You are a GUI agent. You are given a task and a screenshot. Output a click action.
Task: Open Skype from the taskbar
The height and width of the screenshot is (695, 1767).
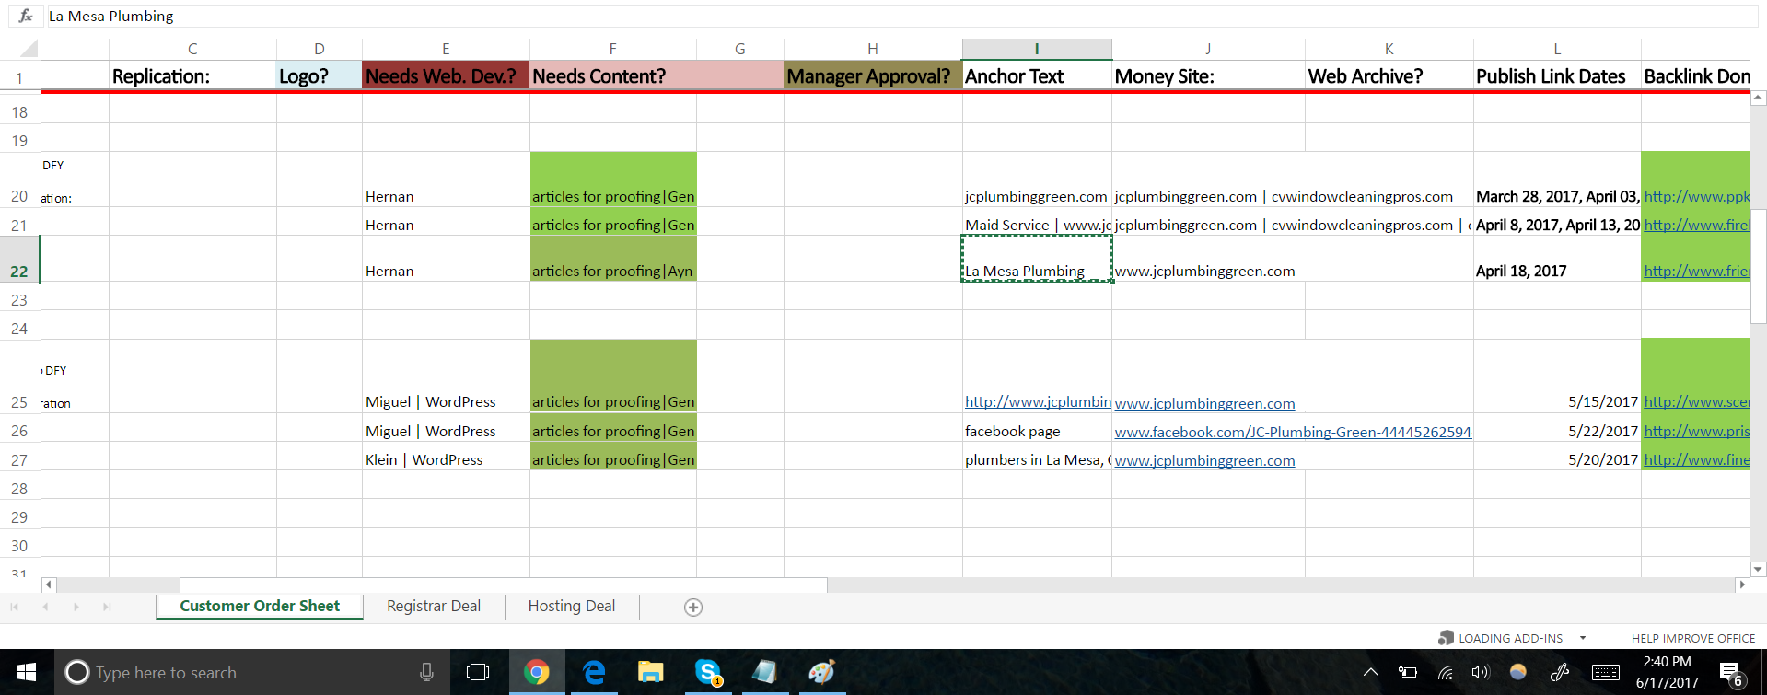[707, 673]
